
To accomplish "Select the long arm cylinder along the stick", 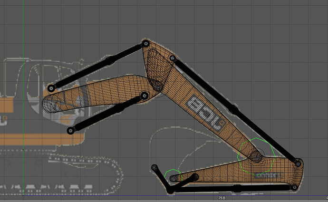I will click(234, 110).
